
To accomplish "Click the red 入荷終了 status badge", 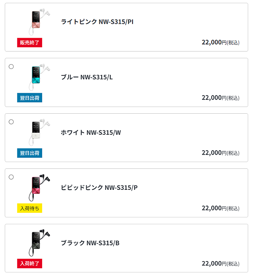I will pyautogui.click(x=30, y=264).
